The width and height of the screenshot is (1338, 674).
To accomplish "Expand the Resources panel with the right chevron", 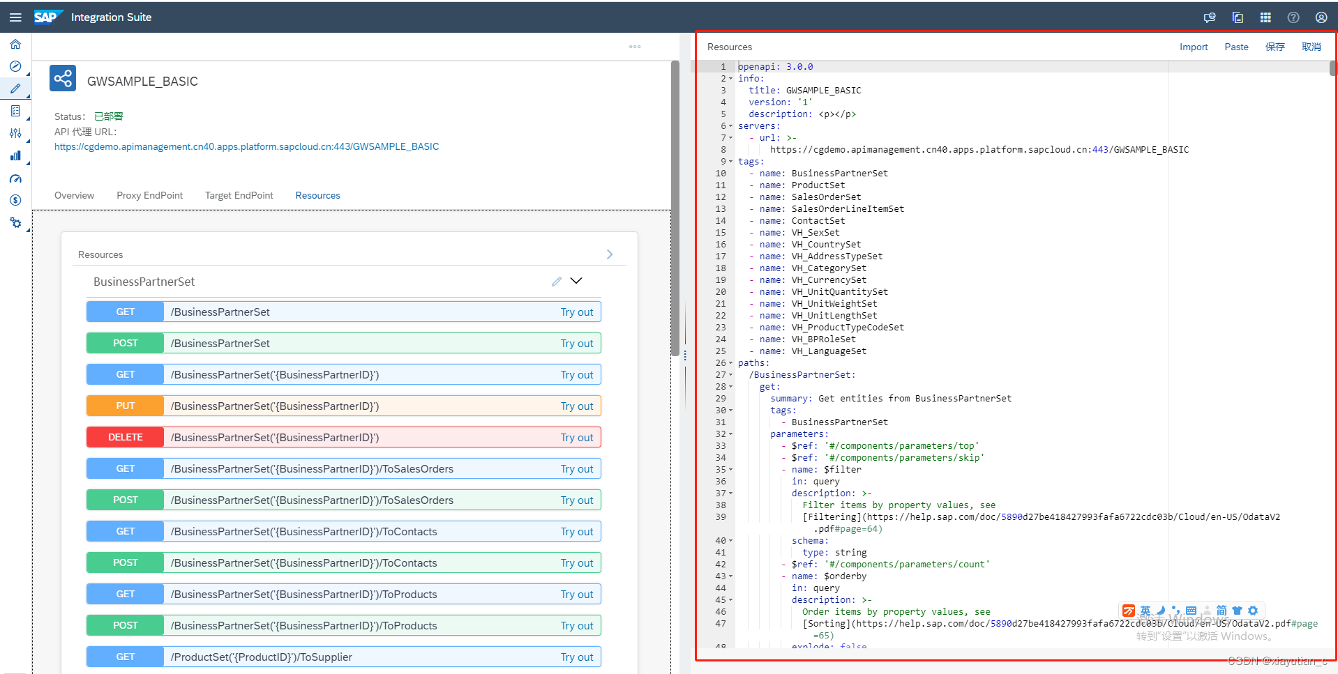I will (x=610, y=254).
